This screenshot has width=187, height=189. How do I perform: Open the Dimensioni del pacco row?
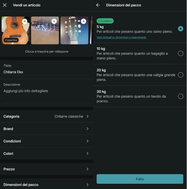[x=47, y=185]
